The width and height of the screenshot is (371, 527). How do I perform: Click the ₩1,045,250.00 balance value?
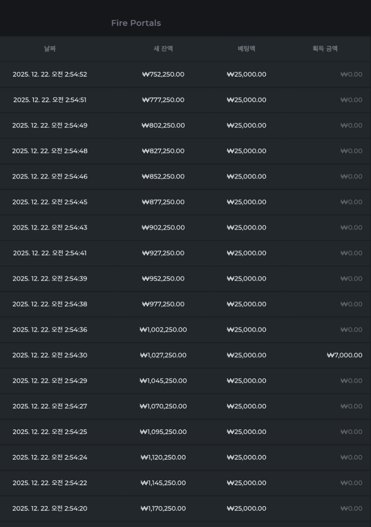[163, 381]
